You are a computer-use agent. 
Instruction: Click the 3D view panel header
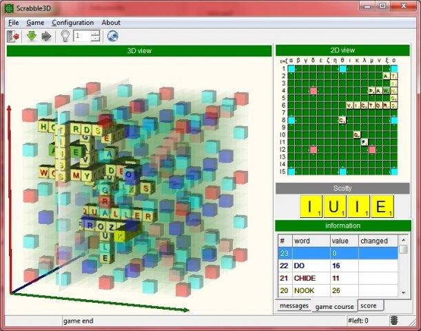[x=139, y=51]
